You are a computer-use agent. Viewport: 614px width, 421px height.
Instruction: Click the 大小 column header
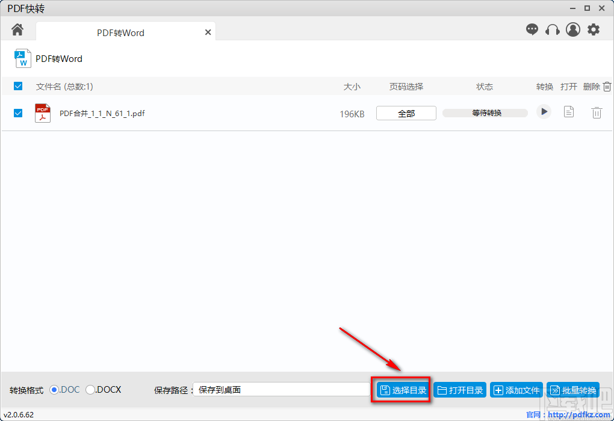coord(352,87)
